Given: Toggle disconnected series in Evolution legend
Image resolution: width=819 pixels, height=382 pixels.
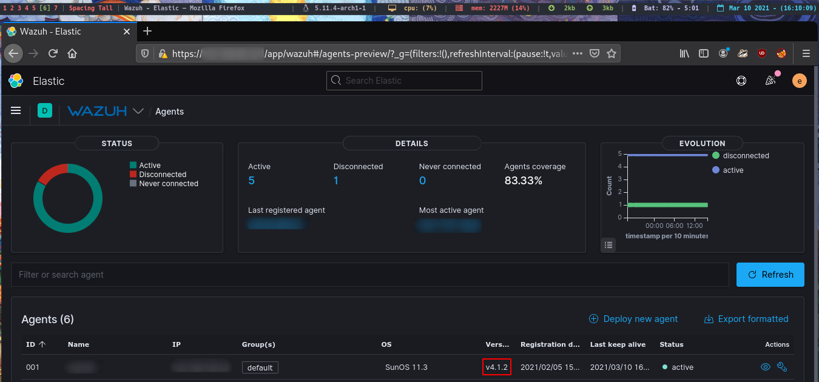Looking at the screenshot, I should pos(740,156).
